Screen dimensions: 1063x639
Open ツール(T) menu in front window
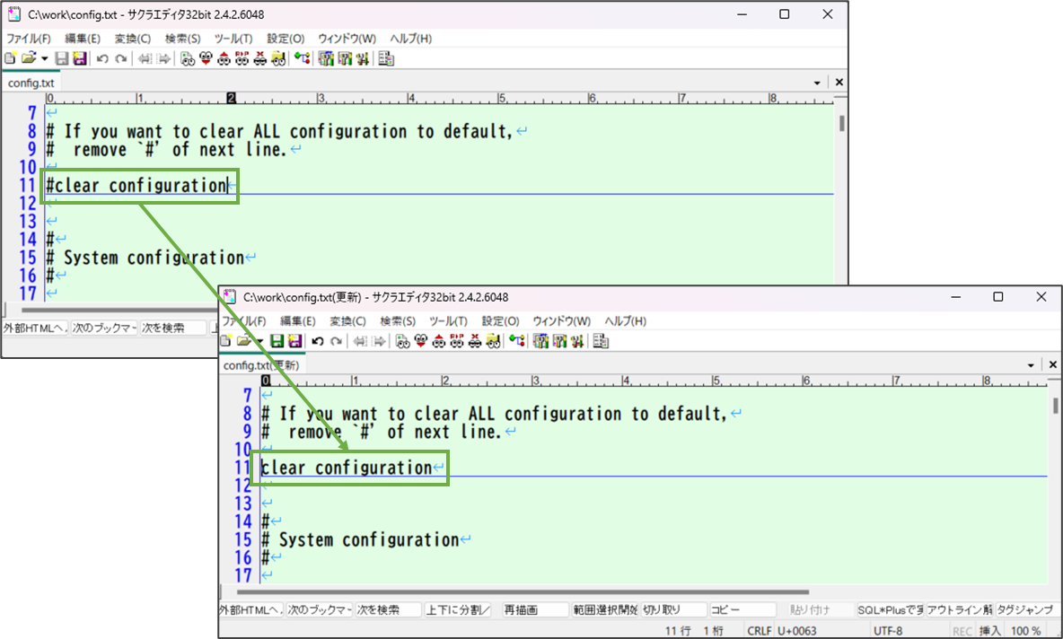coord(447,321)
